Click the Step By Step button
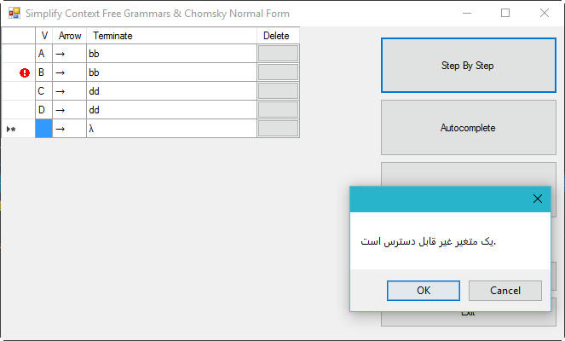The width and height of the screenshot is (565, 341). (469, 66)
